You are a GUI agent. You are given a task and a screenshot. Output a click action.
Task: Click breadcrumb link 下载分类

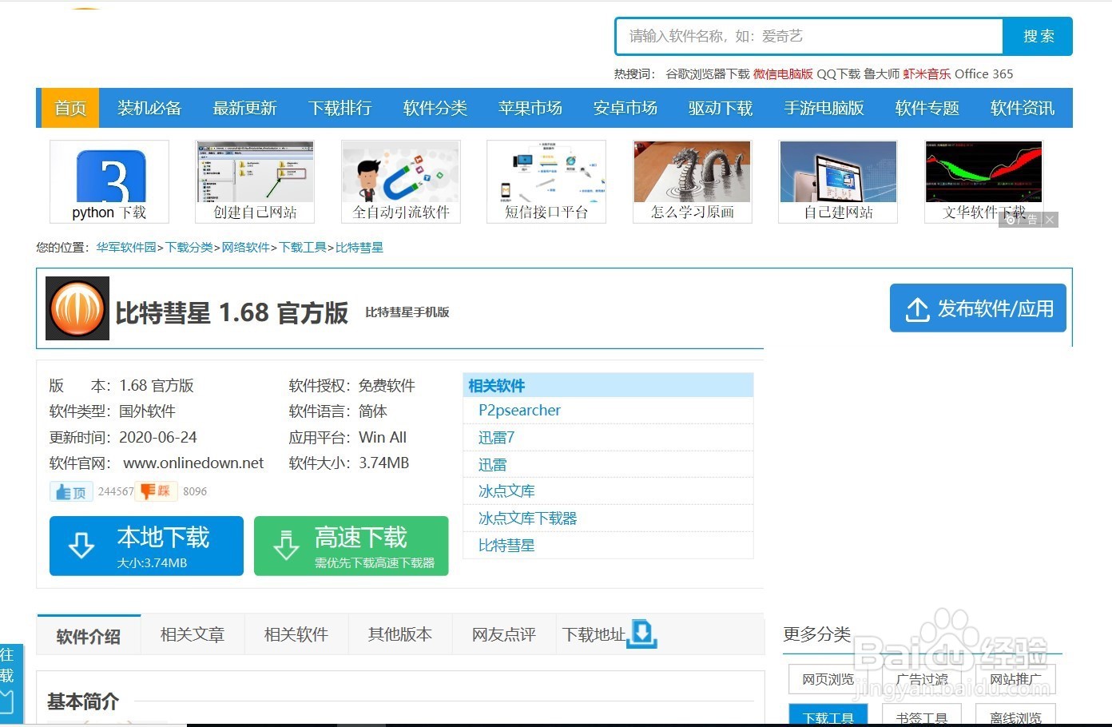[189, 248]
